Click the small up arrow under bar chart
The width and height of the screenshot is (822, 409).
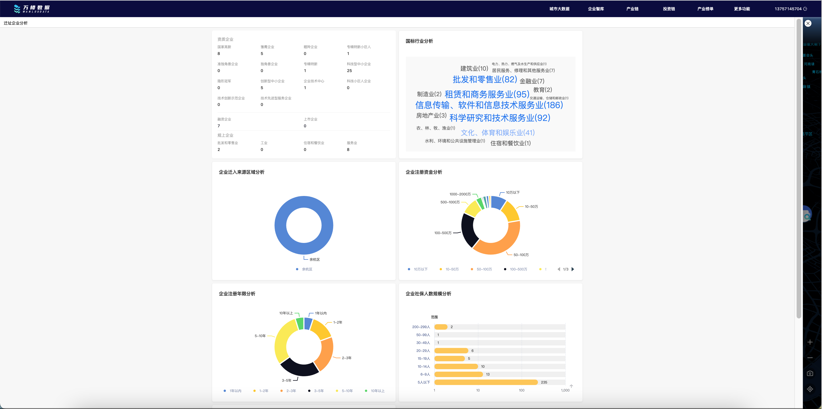[571, 386]
